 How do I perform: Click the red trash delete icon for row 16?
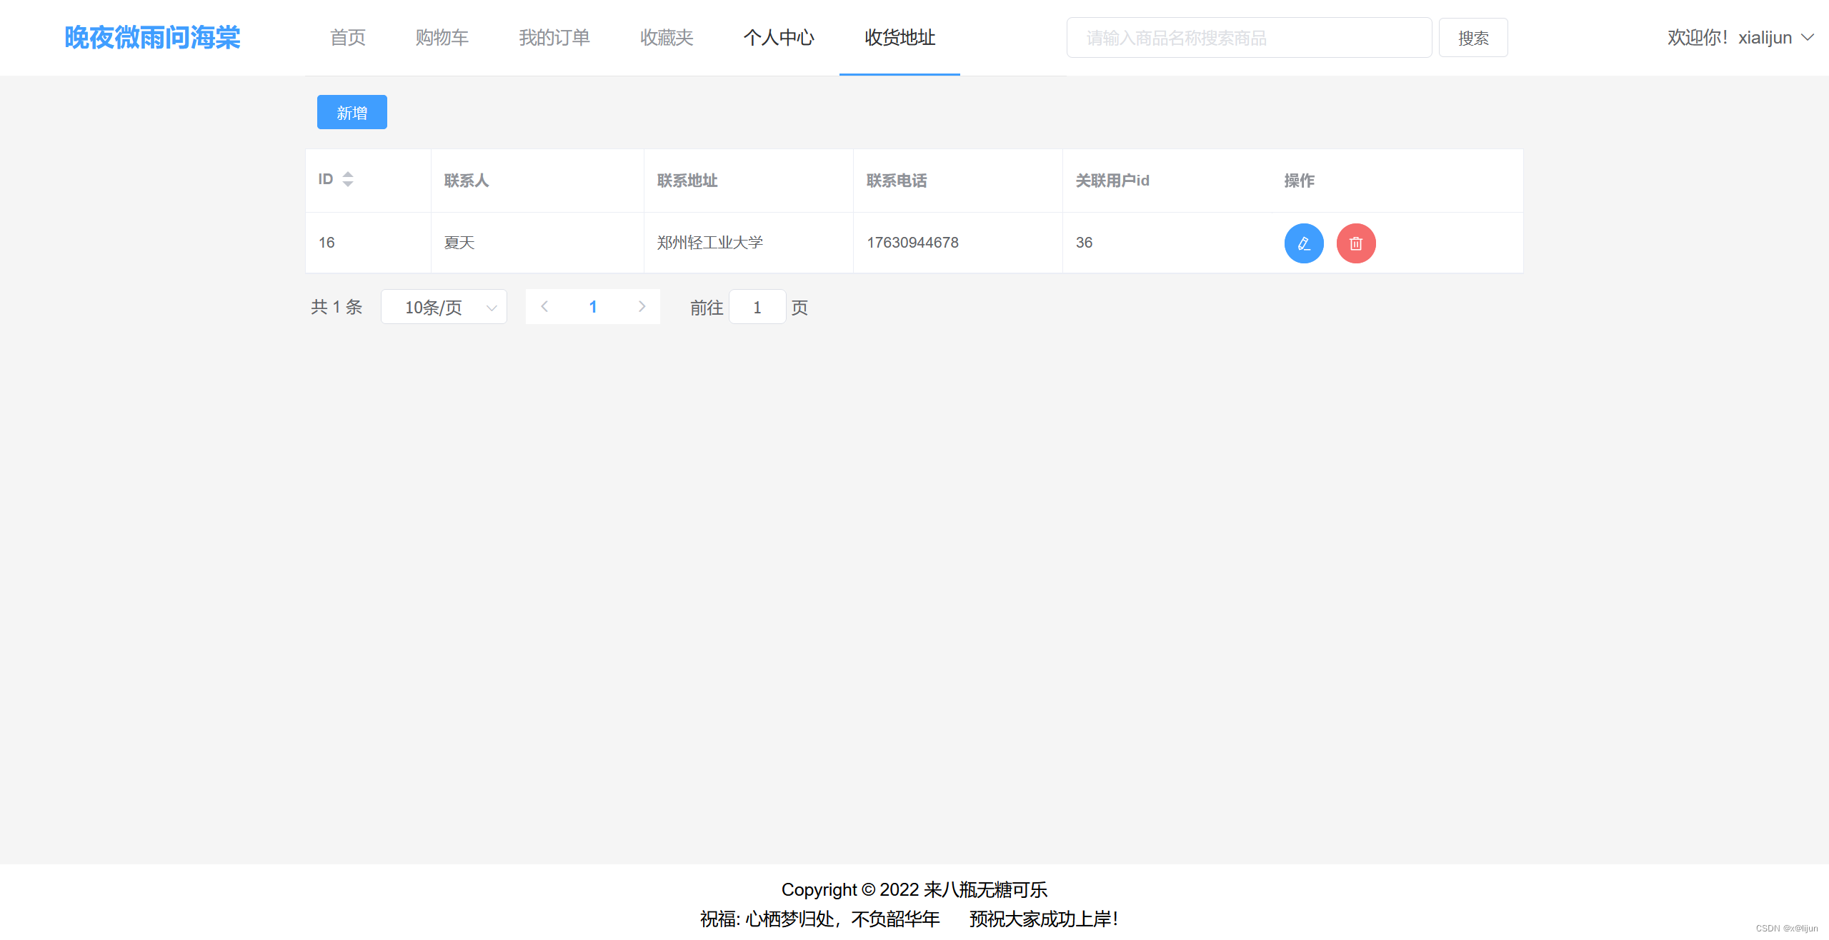(x=1355, y=243)
